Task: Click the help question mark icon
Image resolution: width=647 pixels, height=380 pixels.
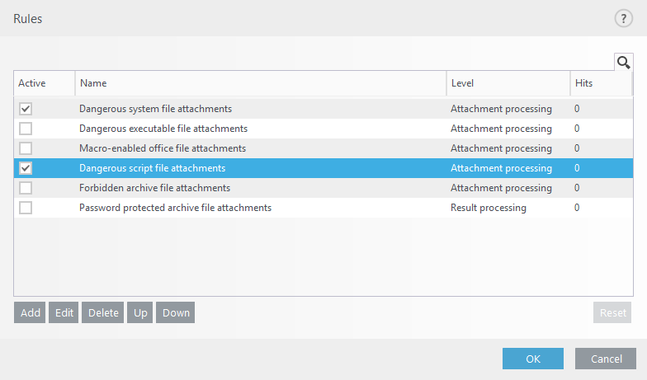Action: pyautogui.click(x=623, y=19)
